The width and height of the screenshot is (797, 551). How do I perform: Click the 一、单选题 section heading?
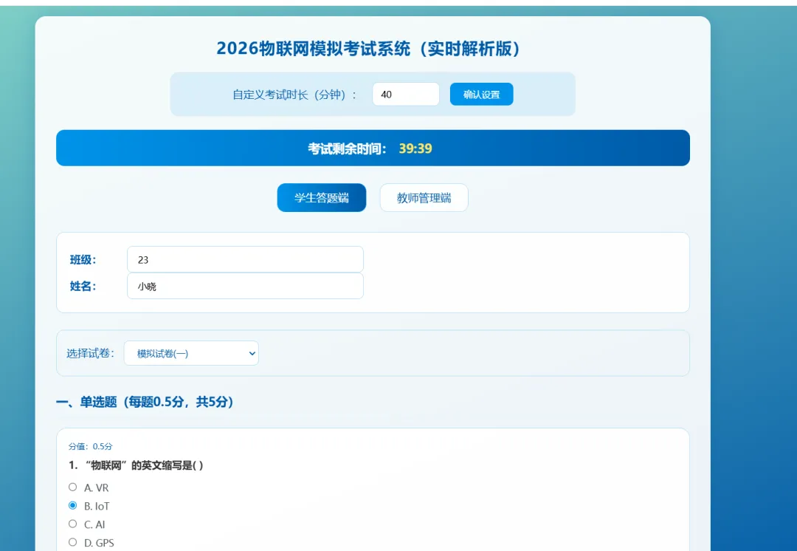pos(145,402)
